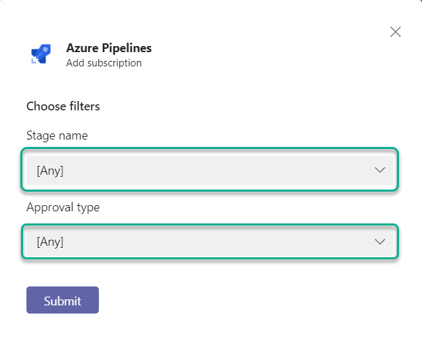Click the Add subscription subtitle
This screenshot has width=422, height=344.
click(x=104, y=63)
